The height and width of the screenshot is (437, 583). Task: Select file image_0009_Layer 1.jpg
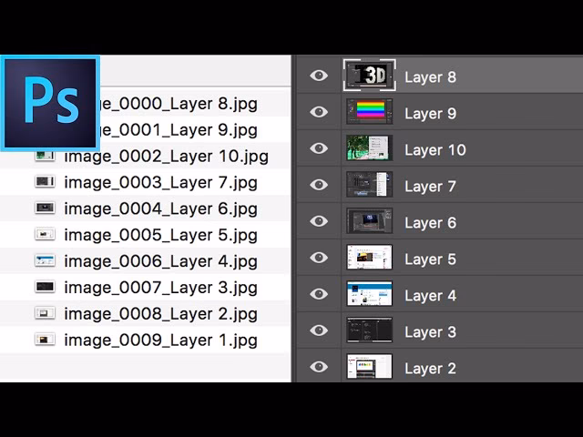click(160, 340)
